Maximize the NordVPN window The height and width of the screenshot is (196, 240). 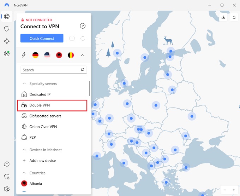pos(222,5)
